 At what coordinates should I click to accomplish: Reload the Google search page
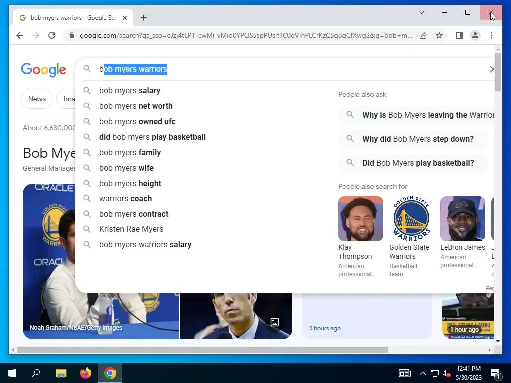click(x=52, y=35)
